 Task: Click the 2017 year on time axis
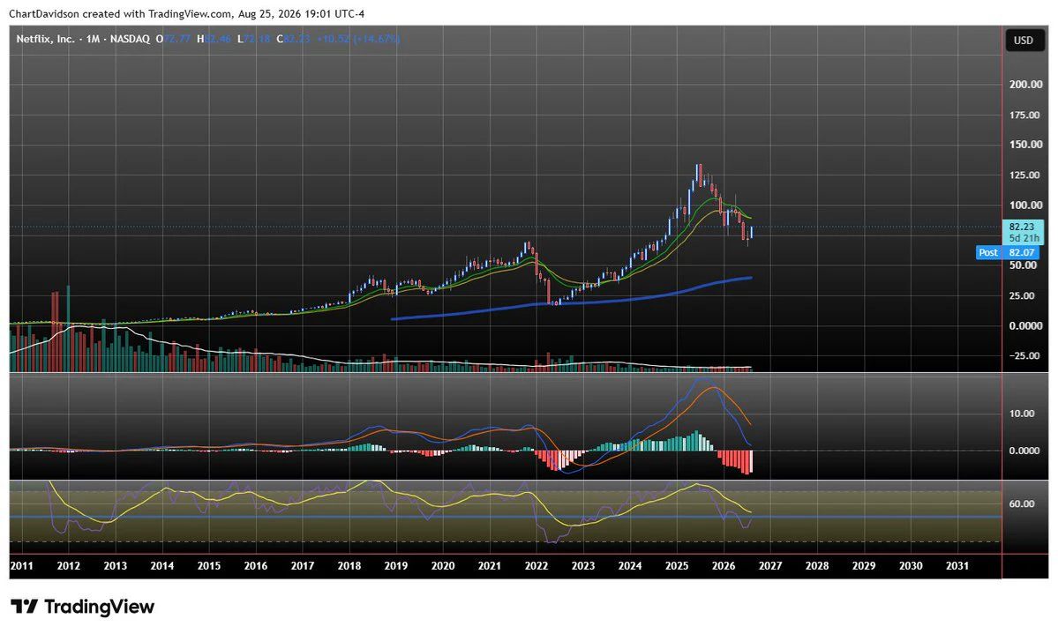pos(303,566)
